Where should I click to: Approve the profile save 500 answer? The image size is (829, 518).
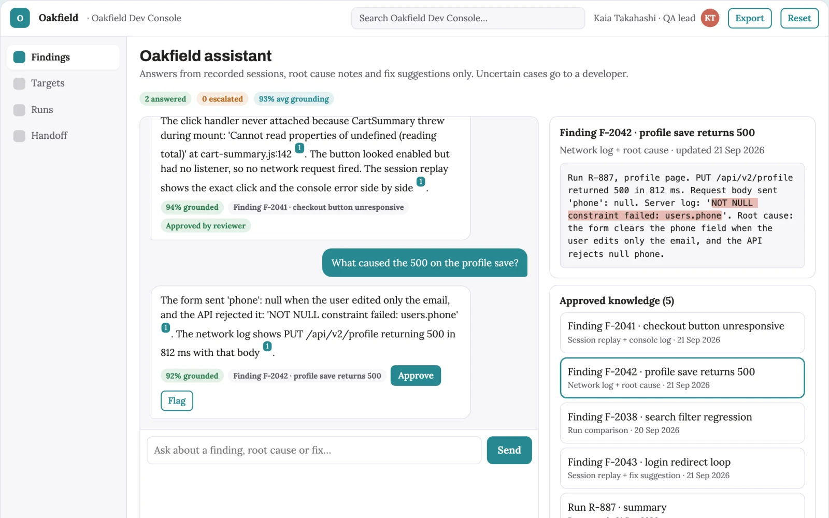[x=416, y=376]
